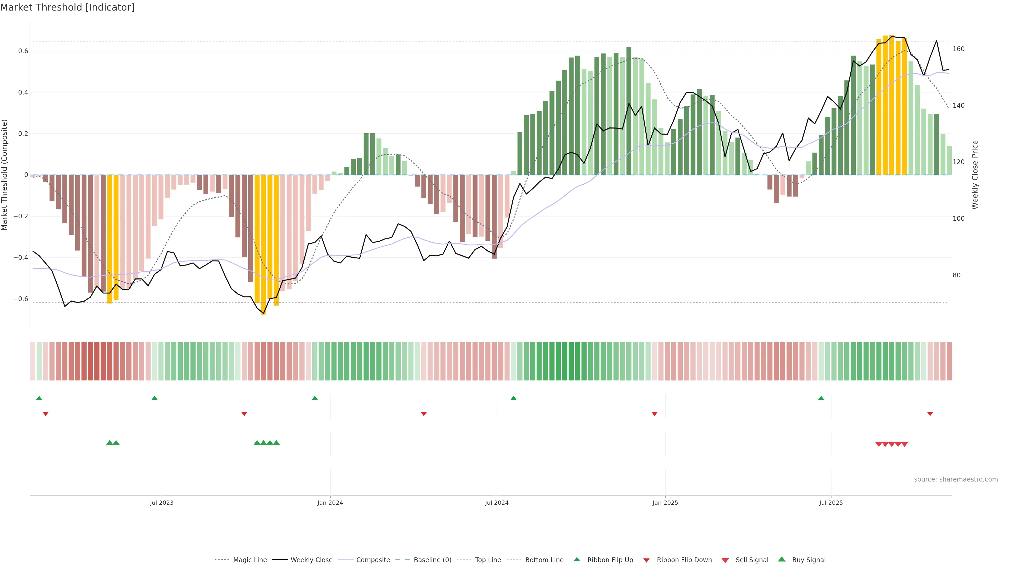Click the Market Threshold [Indicator] title
The height and width of the screenshot is (569, 1011).
(67, 7)
